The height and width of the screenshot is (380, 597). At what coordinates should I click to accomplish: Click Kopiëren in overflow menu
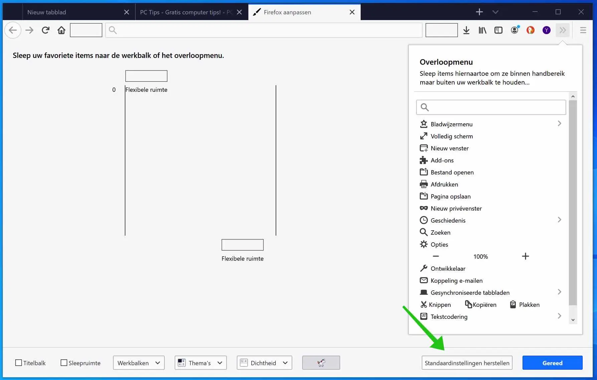481,304
